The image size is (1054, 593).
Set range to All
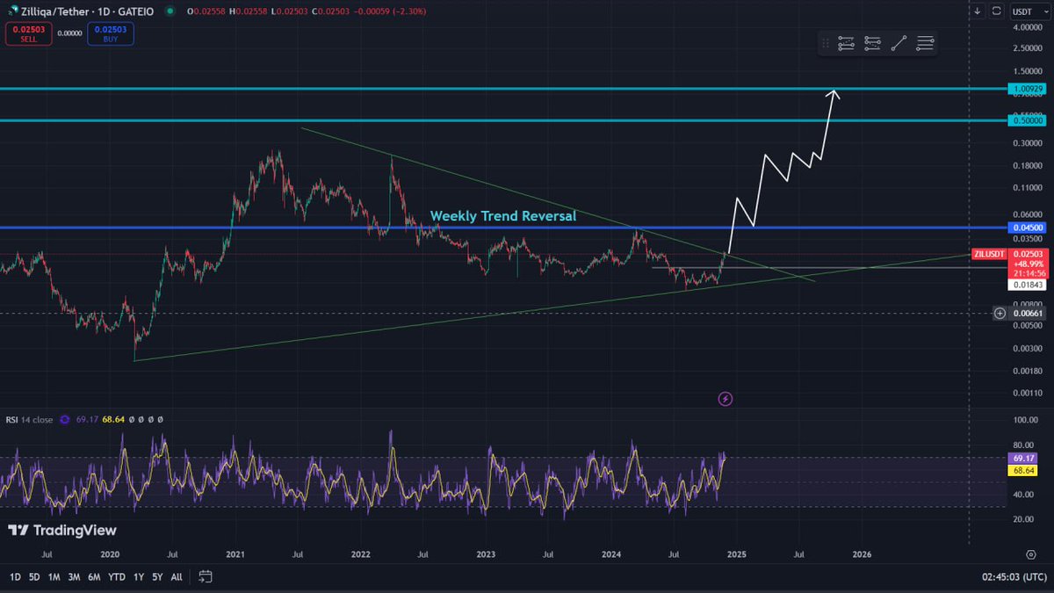[177, 577]
